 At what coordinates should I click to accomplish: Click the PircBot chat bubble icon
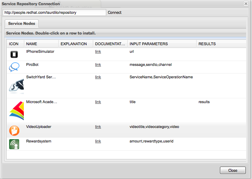(14, 67)
